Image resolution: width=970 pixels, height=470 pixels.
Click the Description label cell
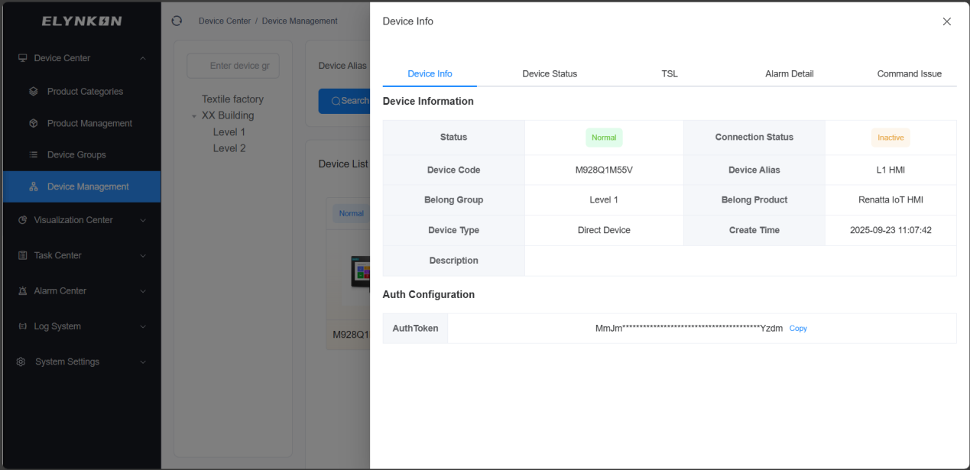click(x=453, y=261)
